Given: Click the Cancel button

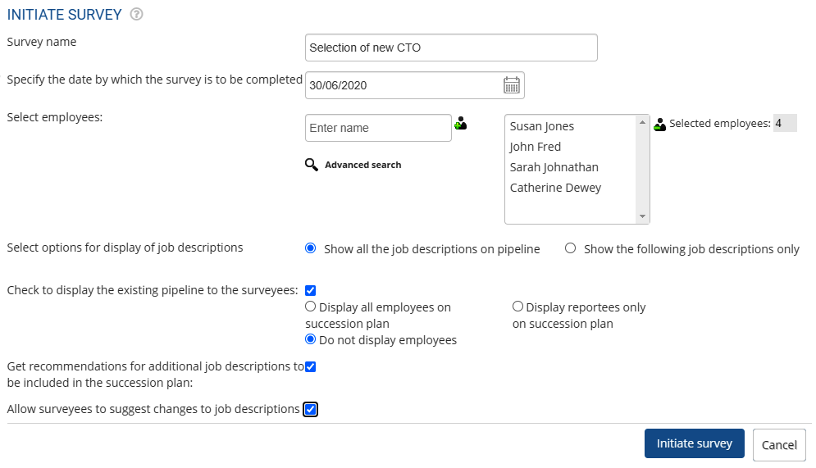Looking at the screenshot, I should (x=779, y=444).
